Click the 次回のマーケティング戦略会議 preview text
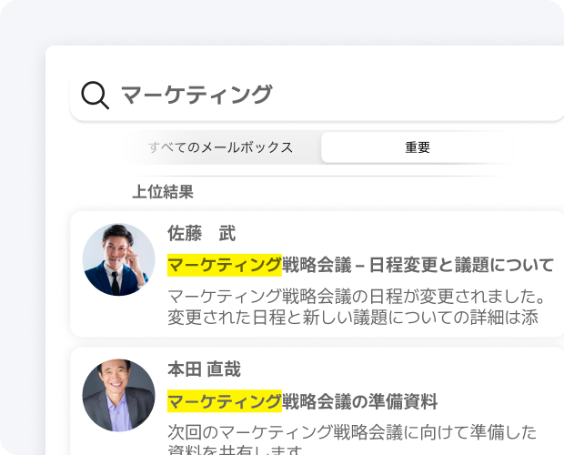The image size is (564, 455). pyautogui.click(x=351, y=431)
